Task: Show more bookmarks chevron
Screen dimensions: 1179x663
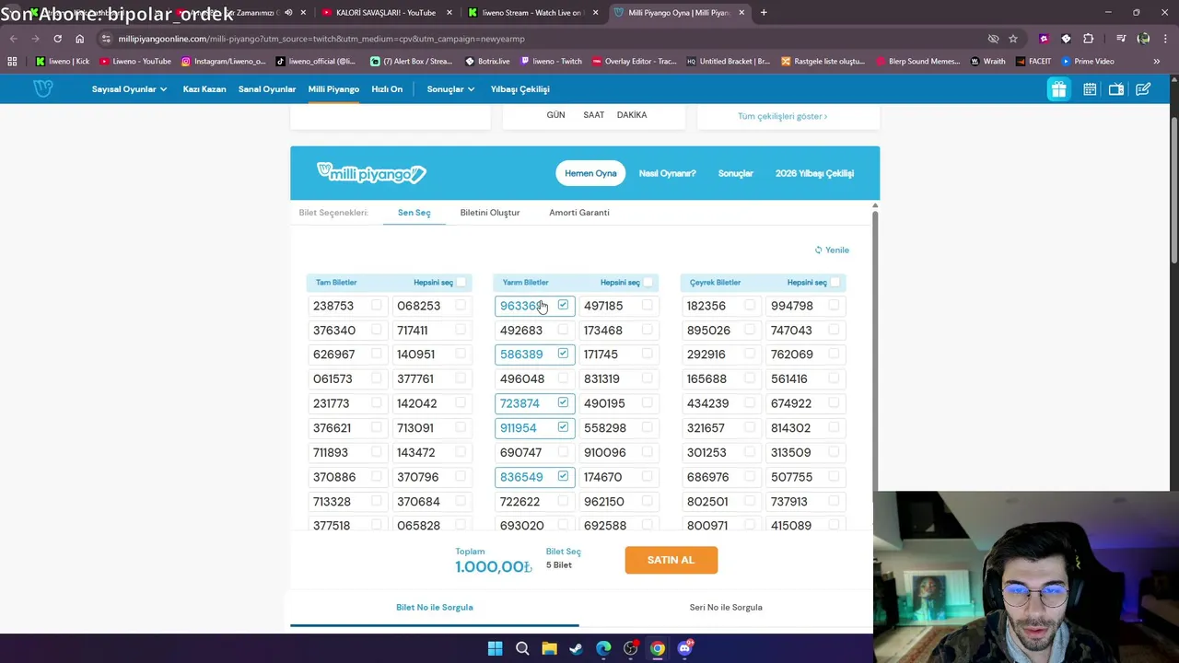Action: coord(1156,62)
